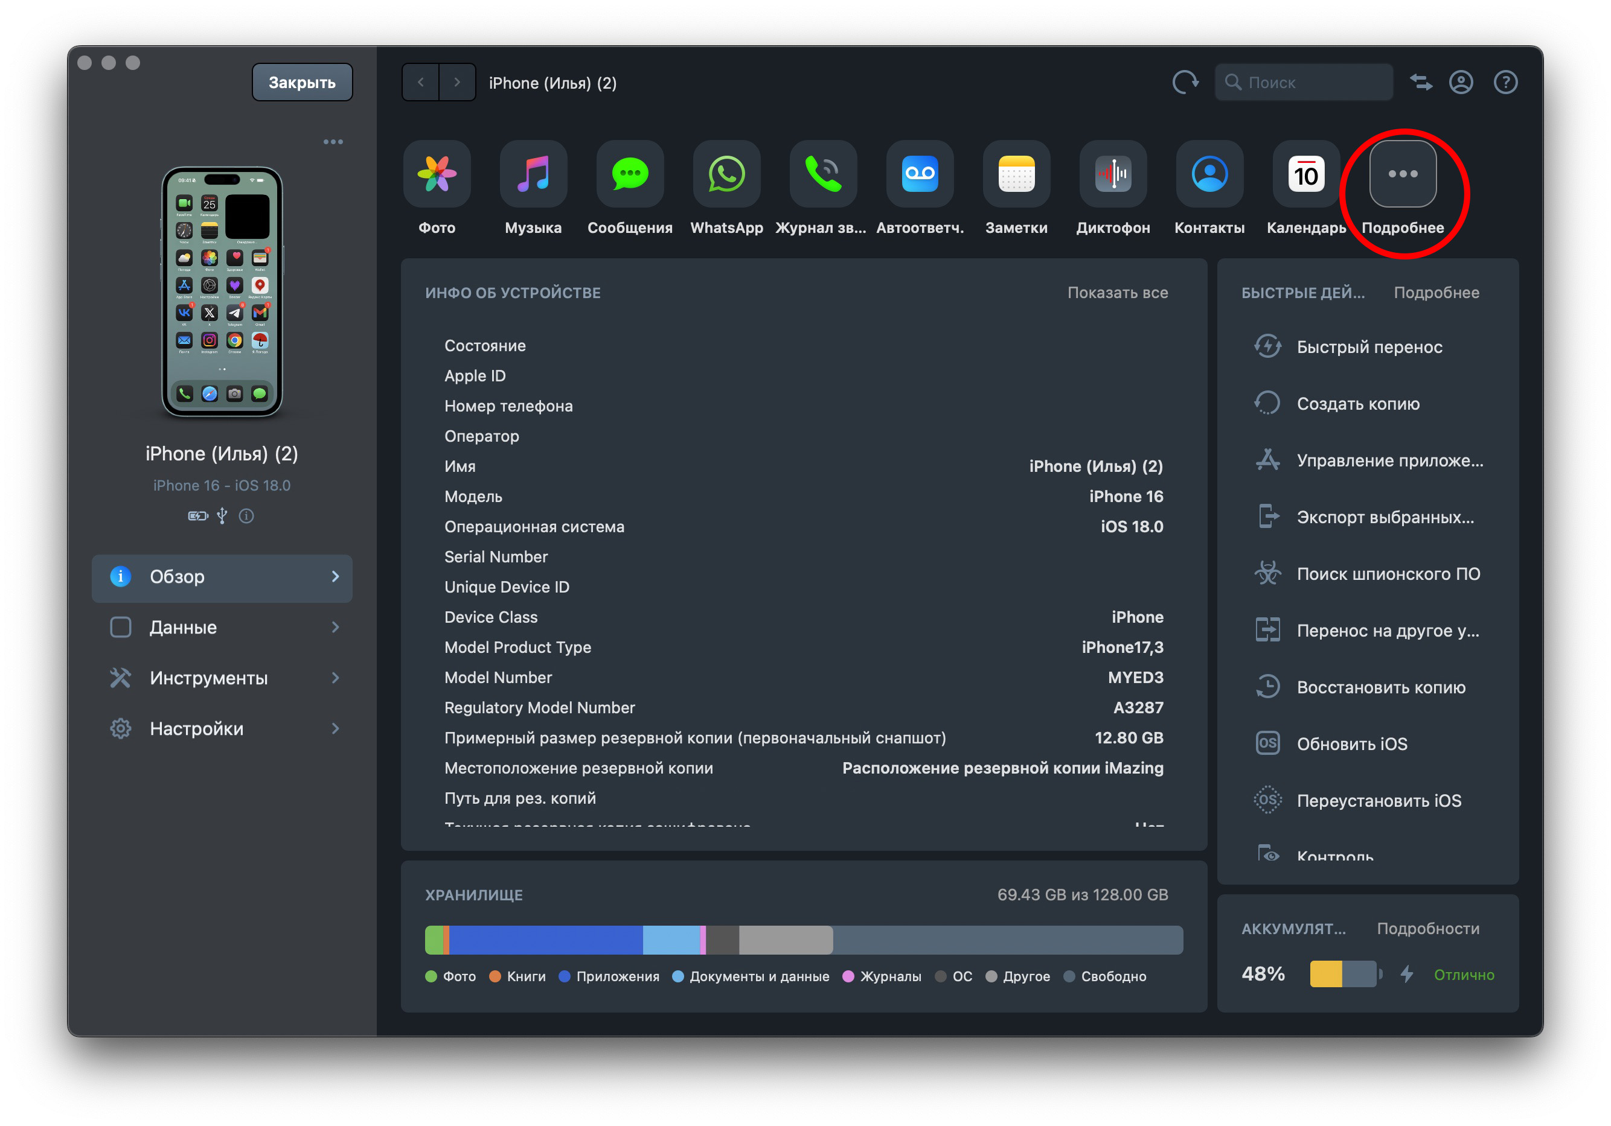
Task: Click the Поиск search field
Action: coord(1303,82)
